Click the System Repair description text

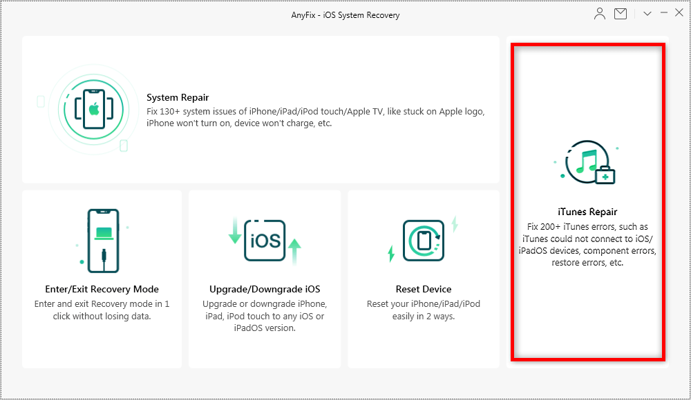click(x=316, y=117)
